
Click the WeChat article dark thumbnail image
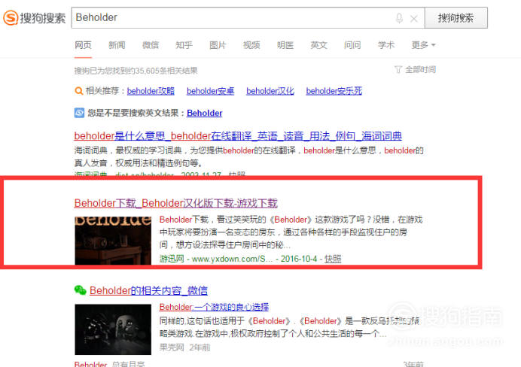113,329
